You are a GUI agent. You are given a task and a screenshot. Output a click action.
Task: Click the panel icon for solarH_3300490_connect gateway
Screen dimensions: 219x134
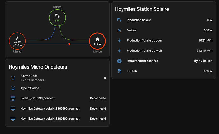[x=13, y=109]
